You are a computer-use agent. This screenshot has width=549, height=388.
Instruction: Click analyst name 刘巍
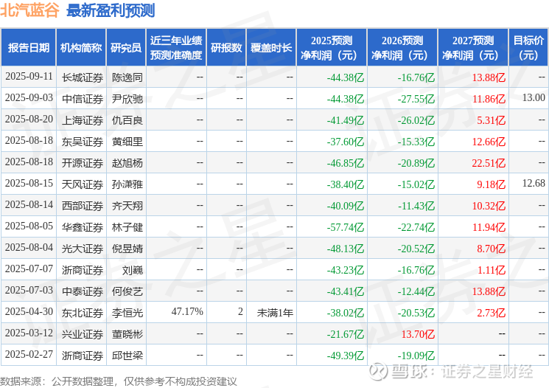(x=133, y=270)
